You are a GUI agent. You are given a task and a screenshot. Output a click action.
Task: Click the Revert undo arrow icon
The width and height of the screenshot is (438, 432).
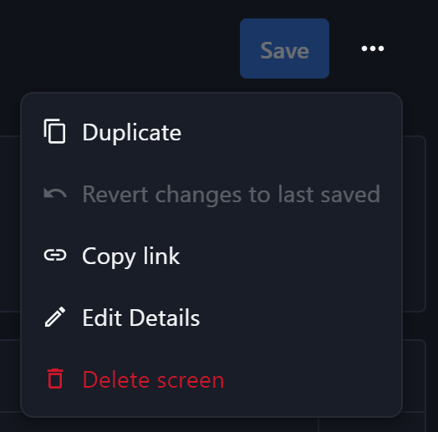55,193
